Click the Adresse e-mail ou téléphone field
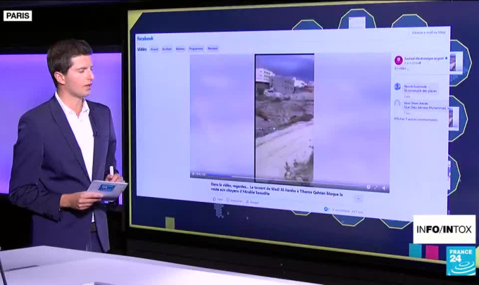Viewport: 479px width, 285px height. (428, 32)
